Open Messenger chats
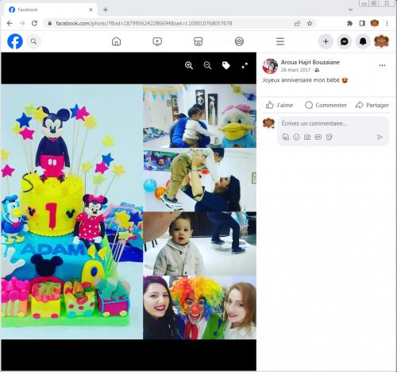The height and width of the screenshot is (372, 397). [x=345, y=41]
